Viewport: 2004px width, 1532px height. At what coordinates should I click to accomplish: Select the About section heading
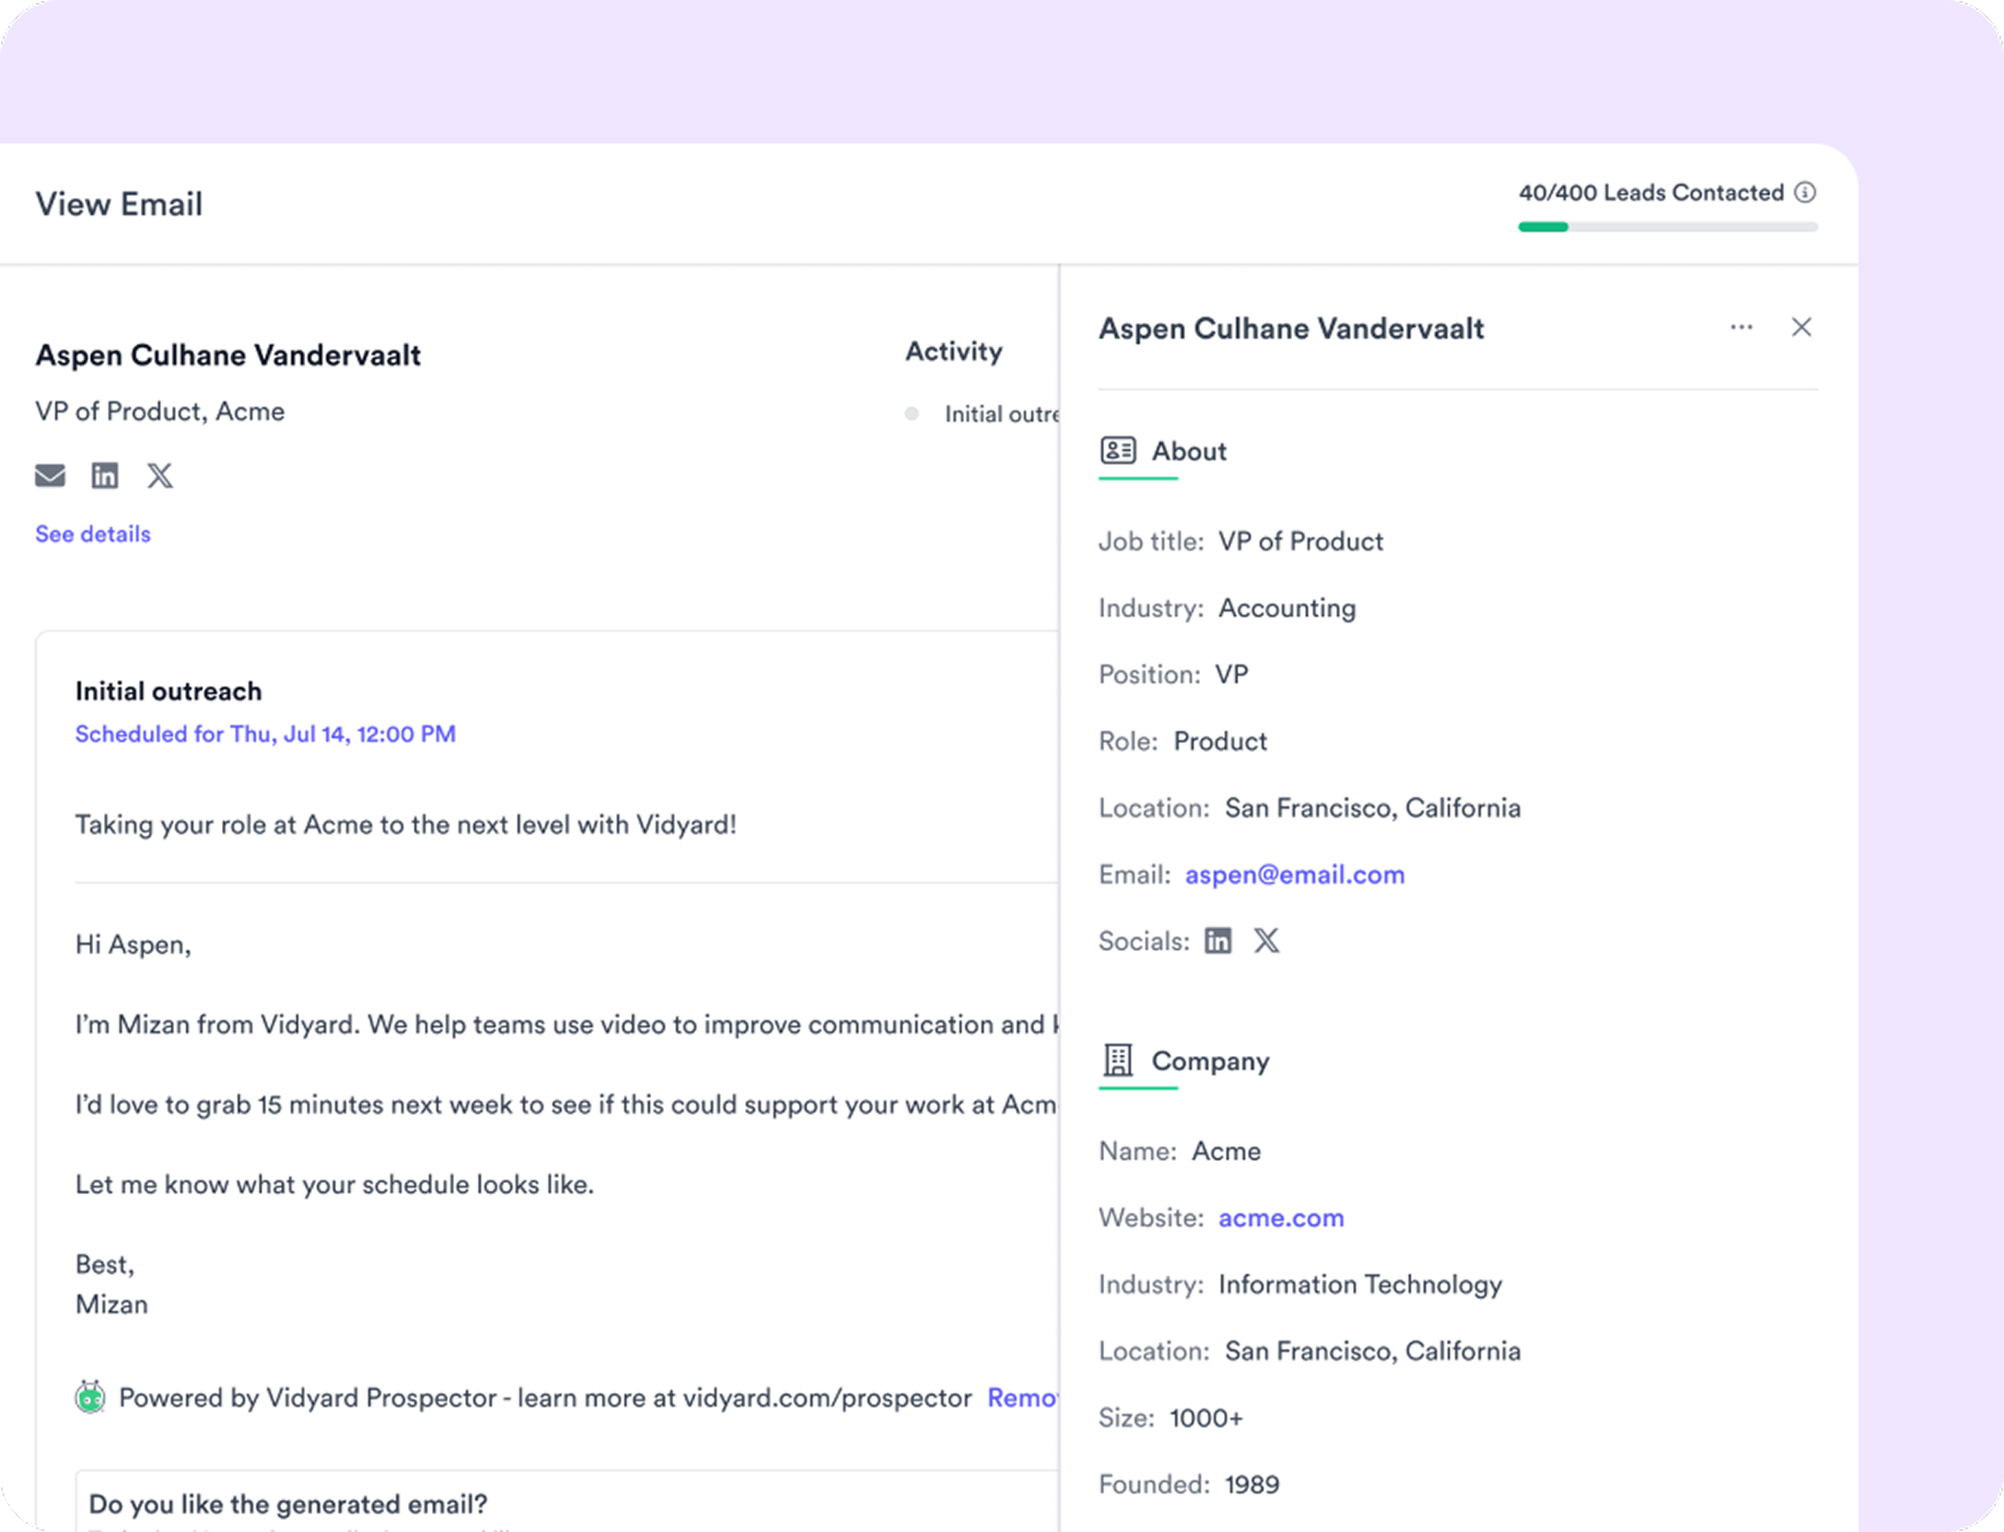click(x=1189, y=451)
